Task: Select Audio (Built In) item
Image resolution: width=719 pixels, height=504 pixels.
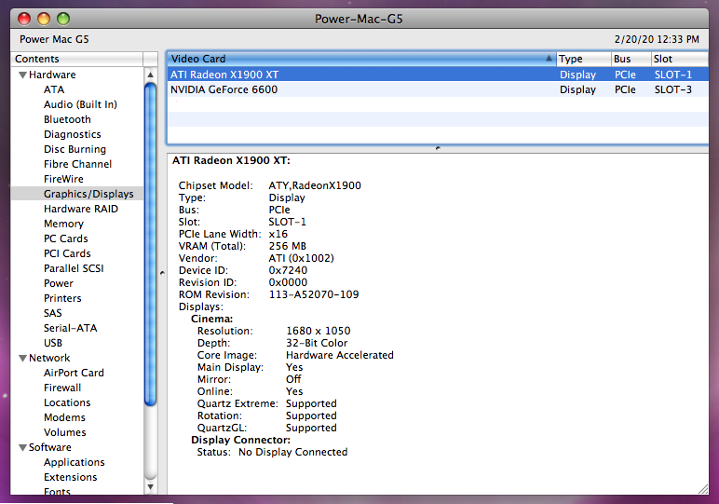Action: coord(80,104)
